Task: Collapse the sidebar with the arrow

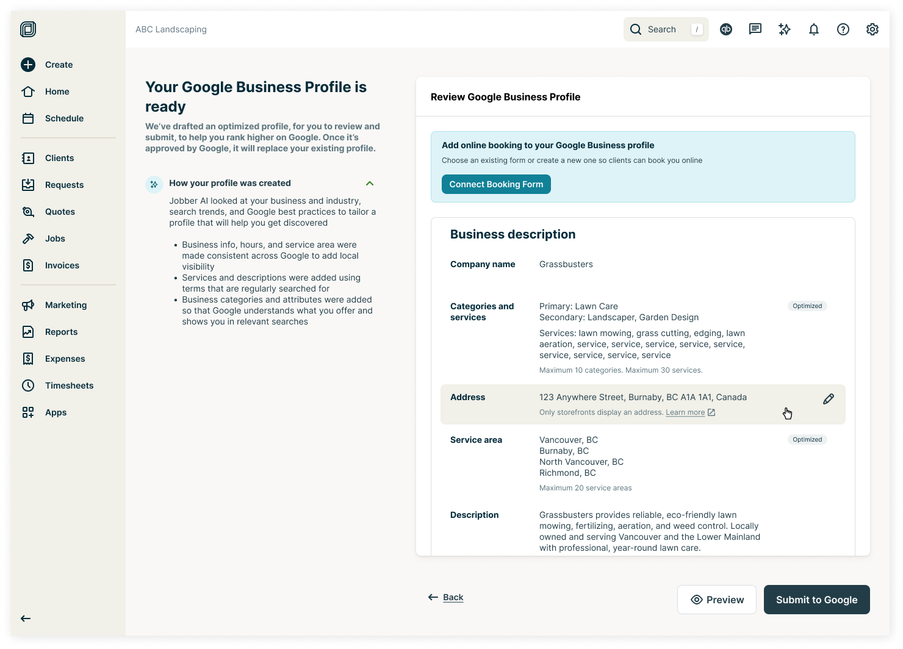Action: pyautogui.click(x=26, y=619)
